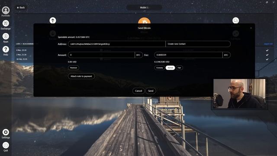Viewport: 277px width, 156px height.
Task: Click the checkmark for the second transaction
Action: [x=267, y=55]
